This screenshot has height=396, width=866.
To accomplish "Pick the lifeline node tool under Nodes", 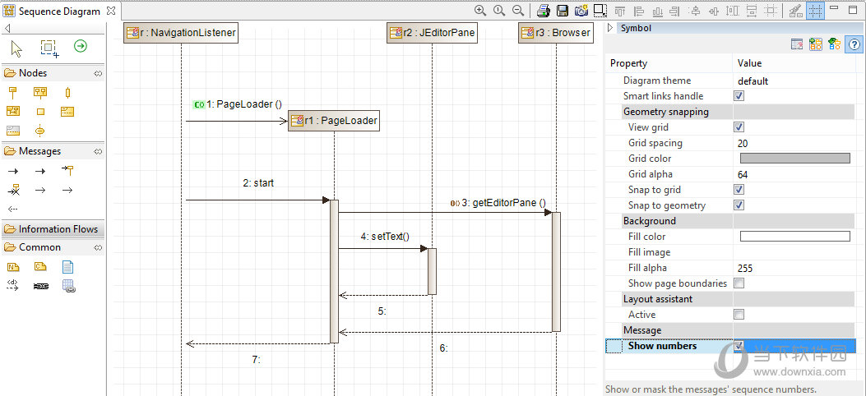I will (x=12, y=93).
